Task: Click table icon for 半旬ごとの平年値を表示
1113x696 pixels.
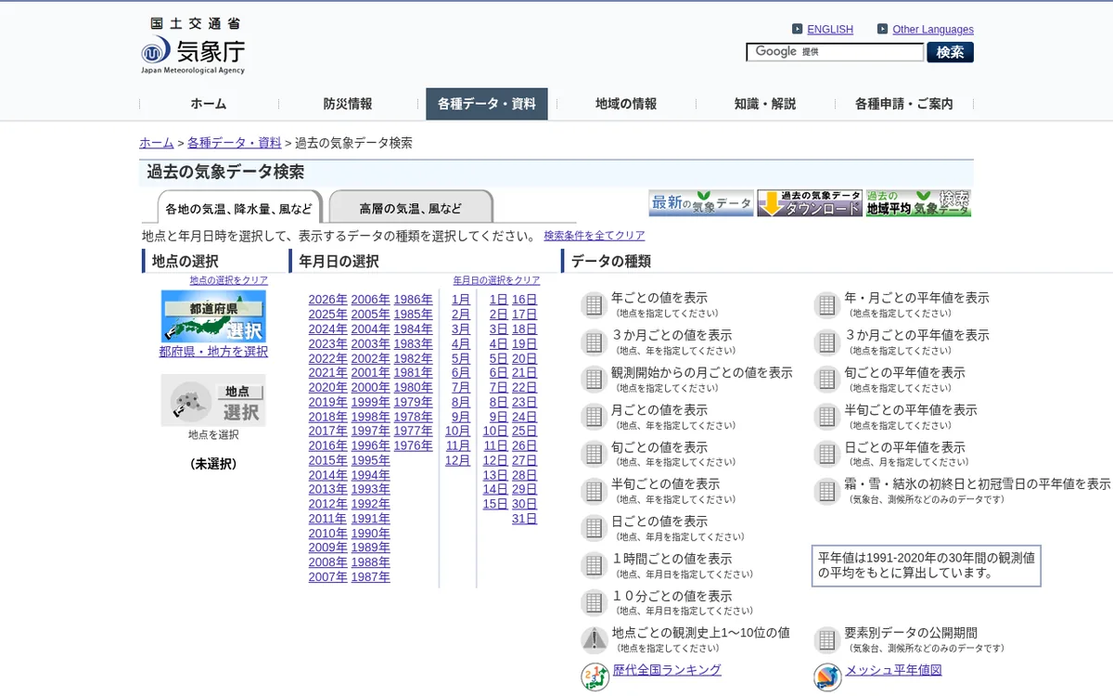Action: point(826,416)
